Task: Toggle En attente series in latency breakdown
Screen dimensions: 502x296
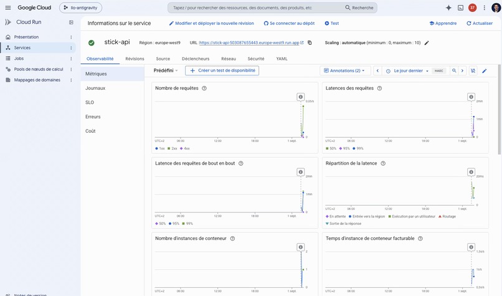Action: (x=336, y=217)
